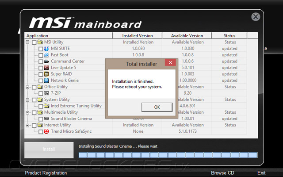Image resolution: width=283 pixels, height=177 pixels.
Task: Click 'Installation is finished.' message text
Action: point(133,81)
